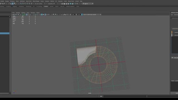Start IPR render icon

click(x=66, y=4)
